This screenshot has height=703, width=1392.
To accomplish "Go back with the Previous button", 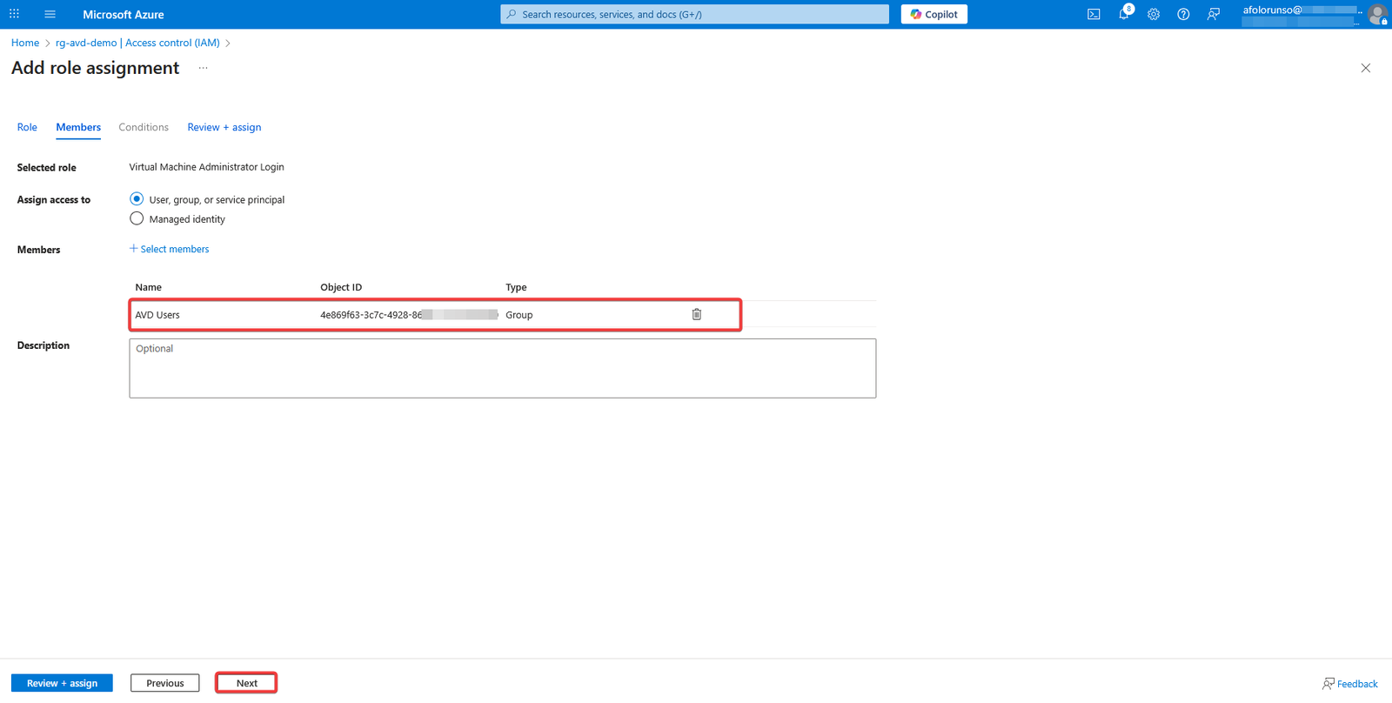I will 164,683.
